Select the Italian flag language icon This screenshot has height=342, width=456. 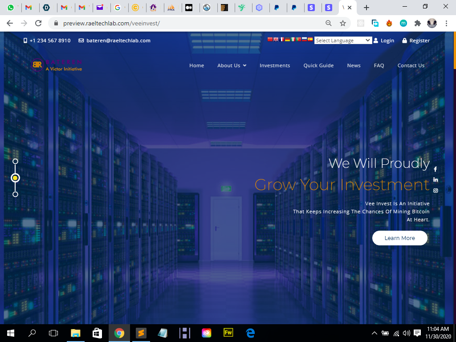tap(293, 39)
